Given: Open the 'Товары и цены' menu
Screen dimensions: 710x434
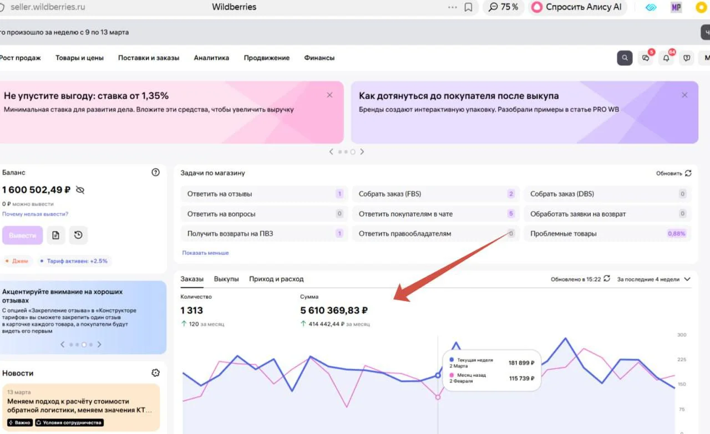Looking at the screenshot, I should (79, 58).
